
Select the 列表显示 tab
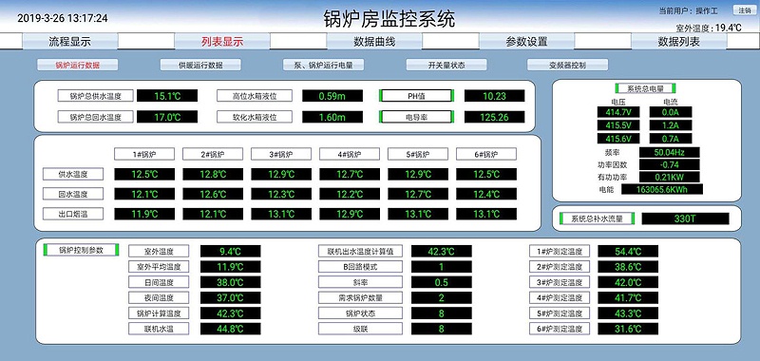pyautogui.click(x=222, y=42)
